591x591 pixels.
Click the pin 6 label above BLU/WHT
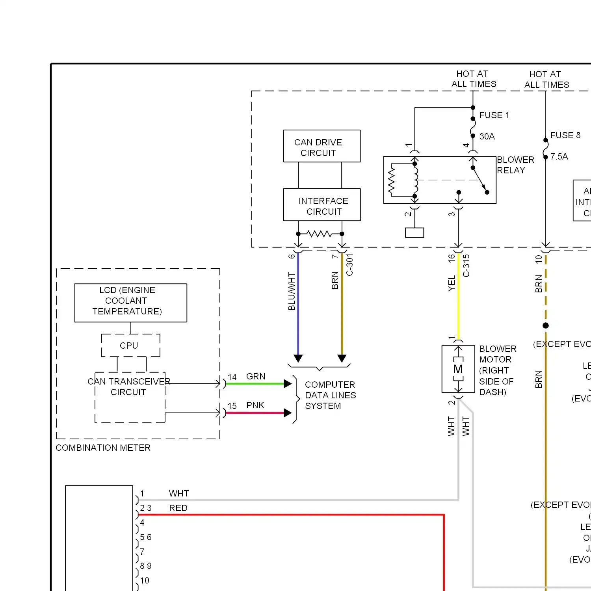click(x=292, y=256)
